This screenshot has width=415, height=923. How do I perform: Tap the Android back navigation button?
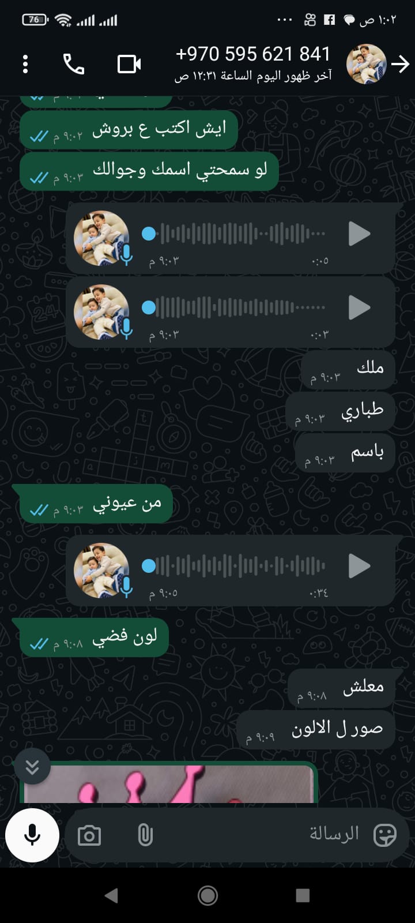(x=111, y=895)
